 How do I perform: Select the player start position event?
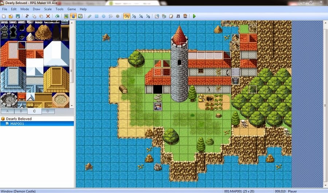[158, 106]
